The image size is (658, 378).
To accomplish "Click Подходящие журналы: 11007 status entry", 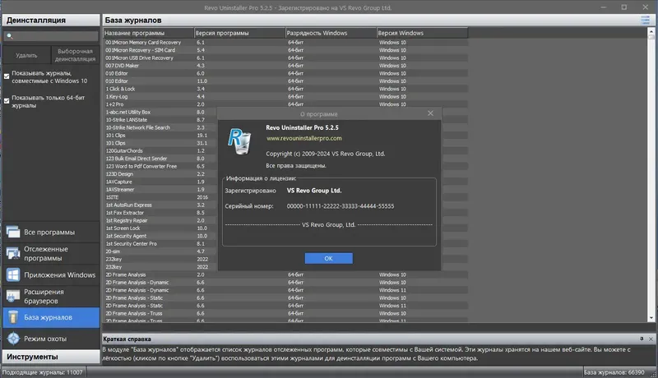I will 43,372.
